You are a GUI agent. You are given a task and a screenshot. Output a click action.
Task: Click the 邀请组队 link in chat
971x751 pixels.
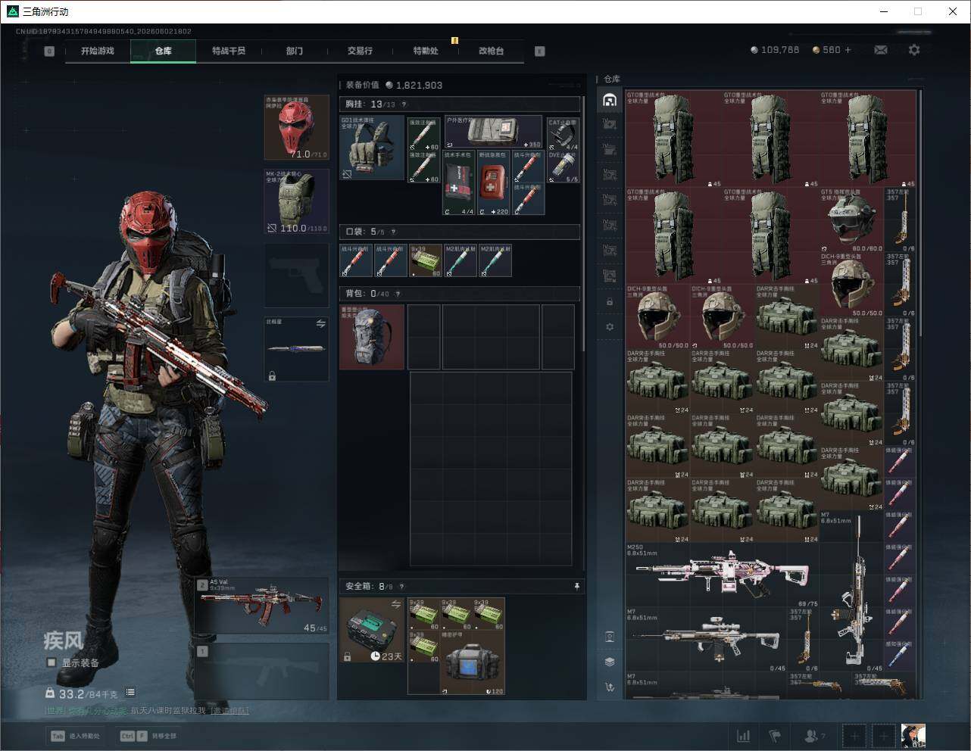(230, 710)
